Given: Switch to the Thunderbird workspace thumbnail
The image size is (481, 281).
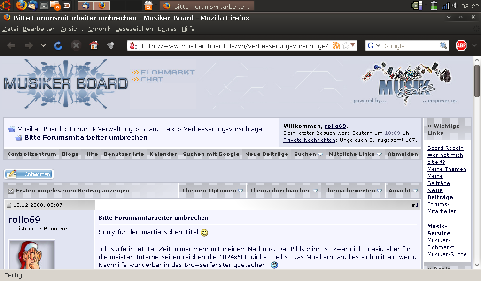Looking at the screenshot, I should tap(86, 6).
